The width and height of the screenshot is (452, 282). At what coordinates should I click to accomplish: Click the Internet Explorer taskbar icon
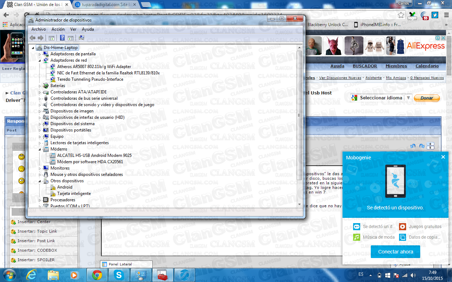[32, 275]
